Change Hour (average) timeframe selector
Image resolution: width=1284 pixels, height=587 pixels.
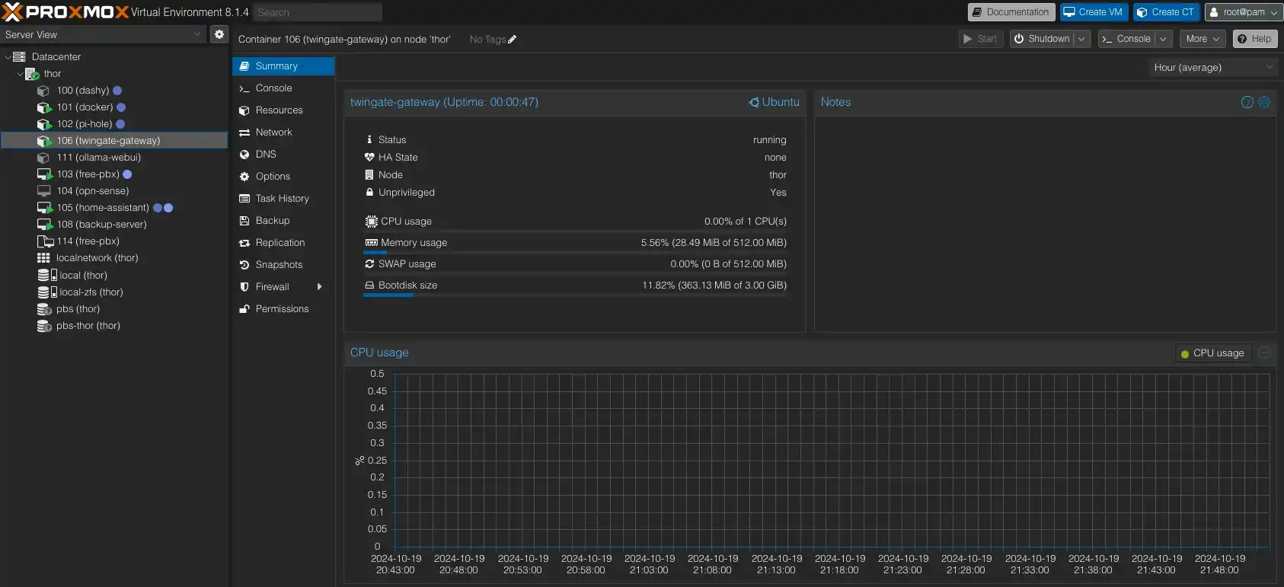tap(1213, 68)
